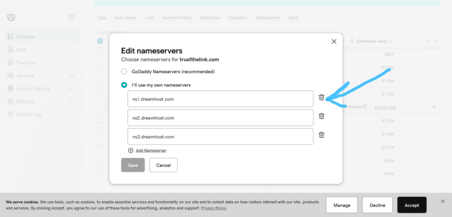Check the domain row valued $1,220

[100, 94]
